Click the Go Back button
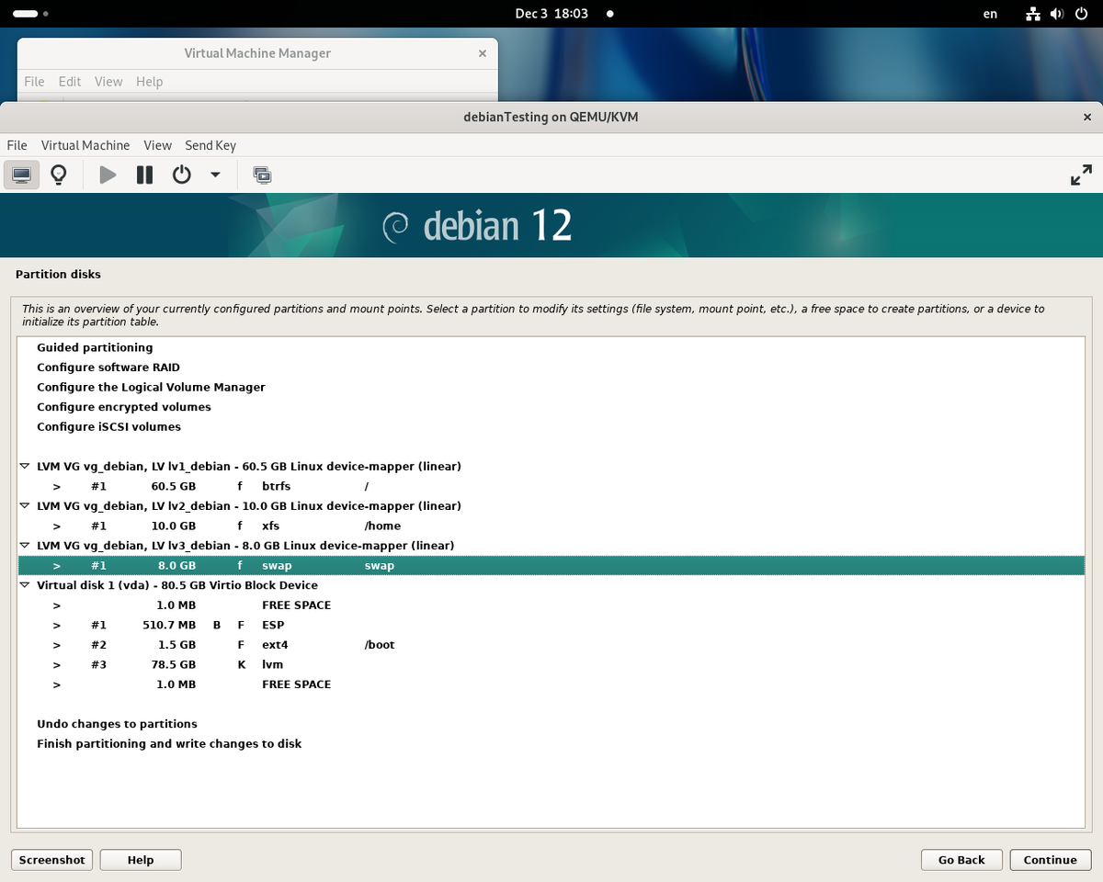Viewport: 1103px width, 882px height. pyautogui.click(x=961, y=860)
